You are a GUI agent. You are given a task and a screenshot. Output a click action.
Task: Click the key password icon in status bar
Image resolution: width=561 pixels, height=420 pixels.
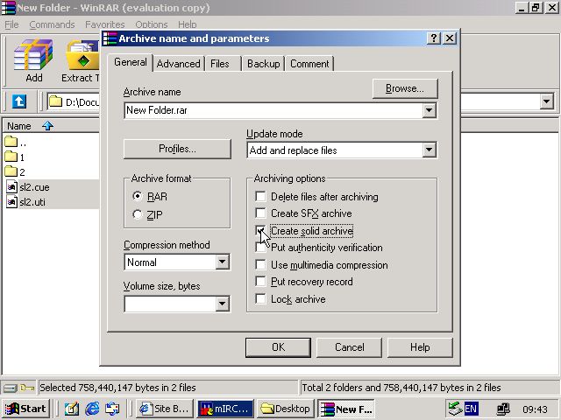tap(27, 388)
